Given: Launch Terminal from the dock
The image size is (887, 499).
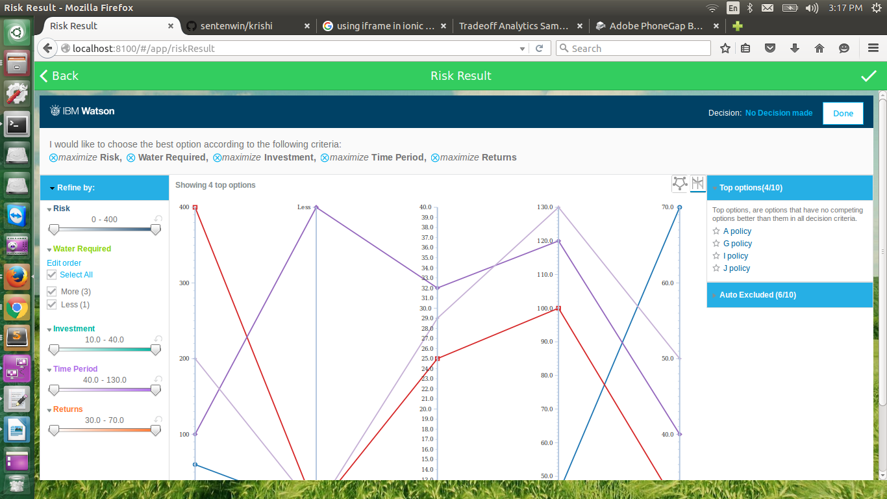Looking at the screenshot, I should 17,124.
